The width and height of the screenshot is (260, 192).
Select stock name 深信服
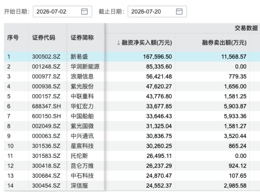tap(79, 186)
